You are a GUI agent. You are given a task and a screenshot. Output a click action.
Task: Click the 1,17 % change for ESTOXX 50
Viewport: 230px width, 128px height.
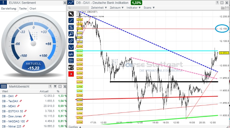point(62,111)
